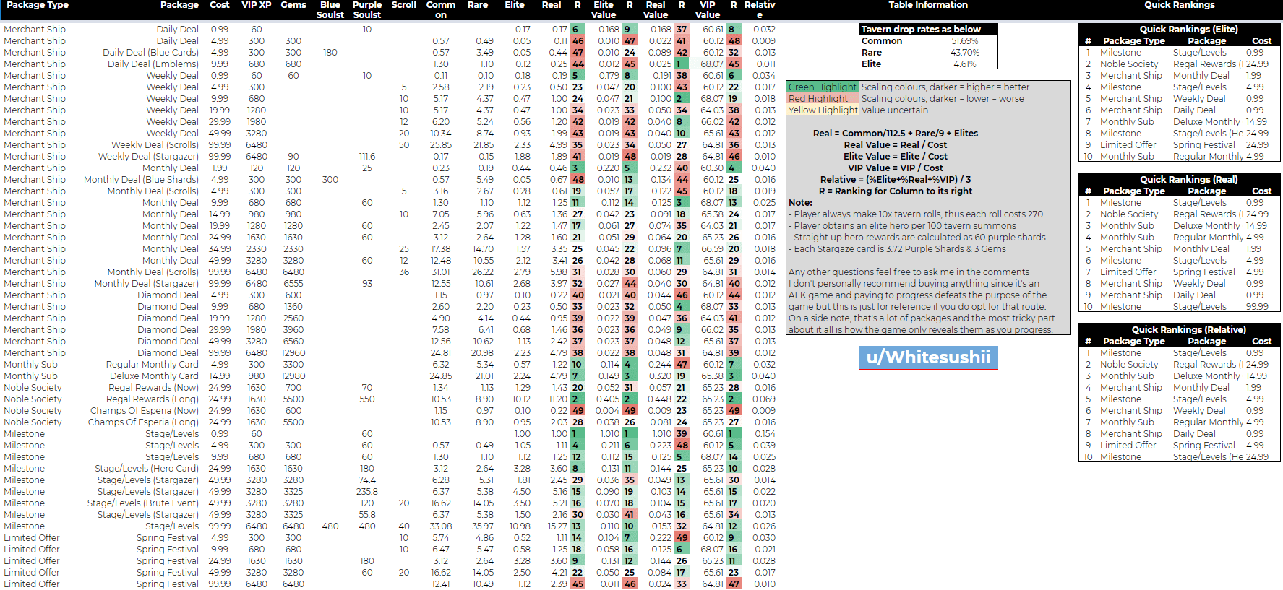Image resolution: width=1283 pixels, height=590 pixels.
Task: Select the "VIP Value = VIP / Cost" formula
Action: click(896, 168)
